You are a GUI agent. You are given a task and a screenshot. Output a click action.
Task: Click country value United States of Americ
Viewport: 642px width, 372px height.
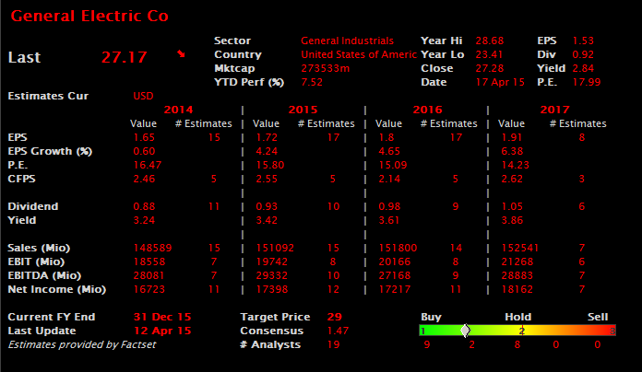(359, 54)
